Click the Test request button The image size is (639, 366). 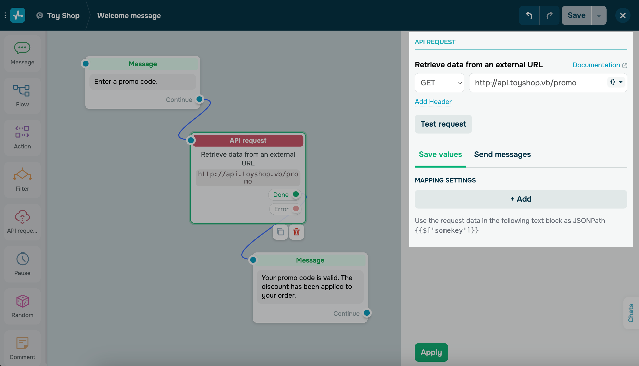coord(443,124)
